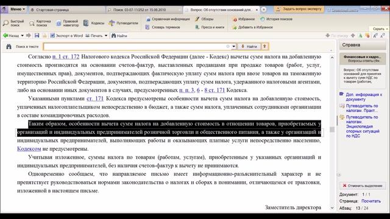Viewport: 390px width, 219px height.
Task: Click the document scrollbar down arrow
Action: [332, 207]
